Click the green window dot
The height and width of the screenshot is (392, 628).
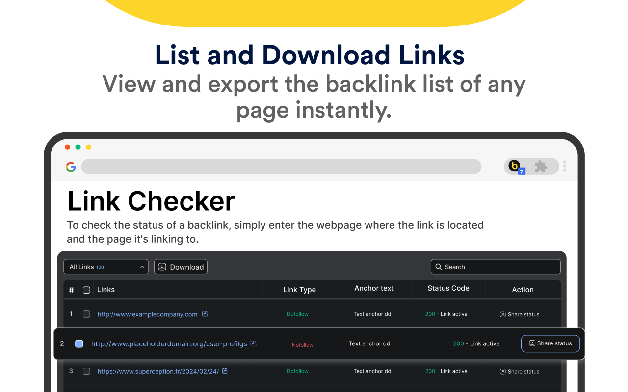click(78, 147)
